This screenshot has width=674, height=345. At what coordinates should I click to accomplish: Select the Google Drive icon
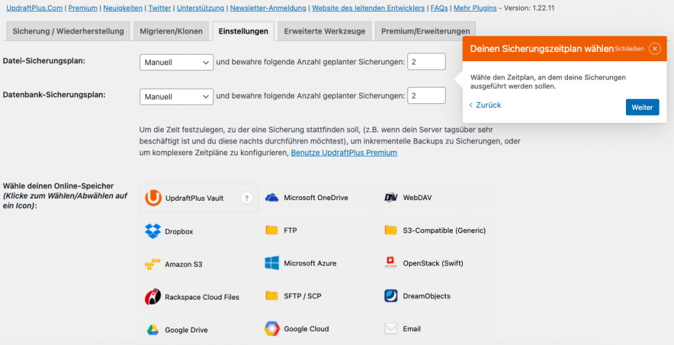click(153, 330)
